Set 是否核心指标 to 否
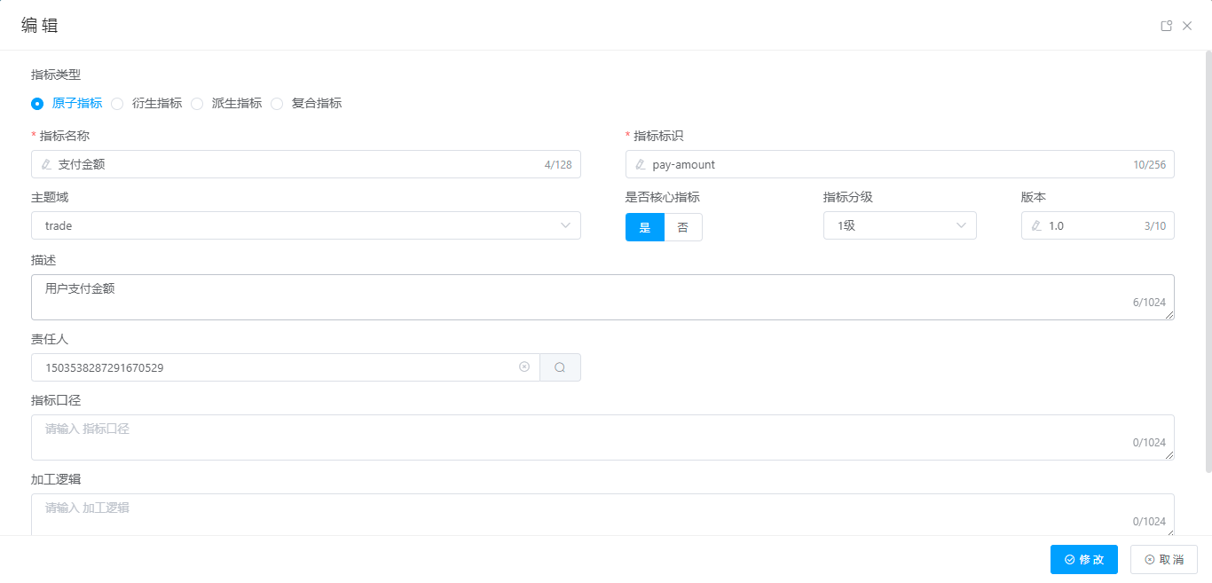The image size is (1212, 583). (682, 227)
